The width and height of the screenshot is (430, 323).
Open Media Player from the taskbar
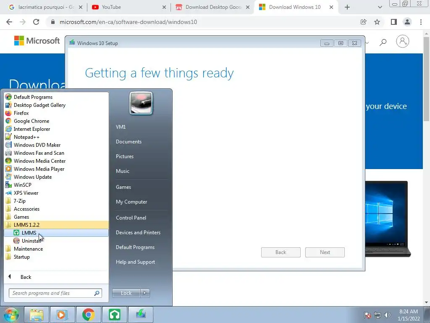[62, 315]
